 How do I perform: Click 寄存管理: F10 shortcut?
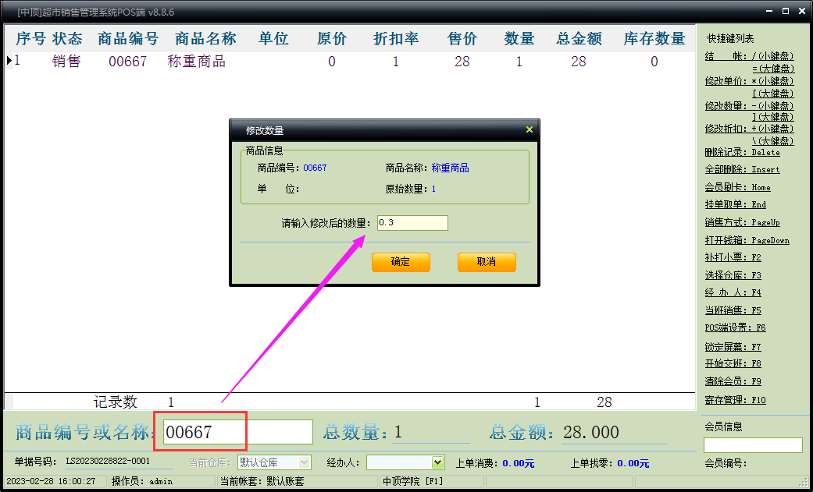[x=735, y=400]
